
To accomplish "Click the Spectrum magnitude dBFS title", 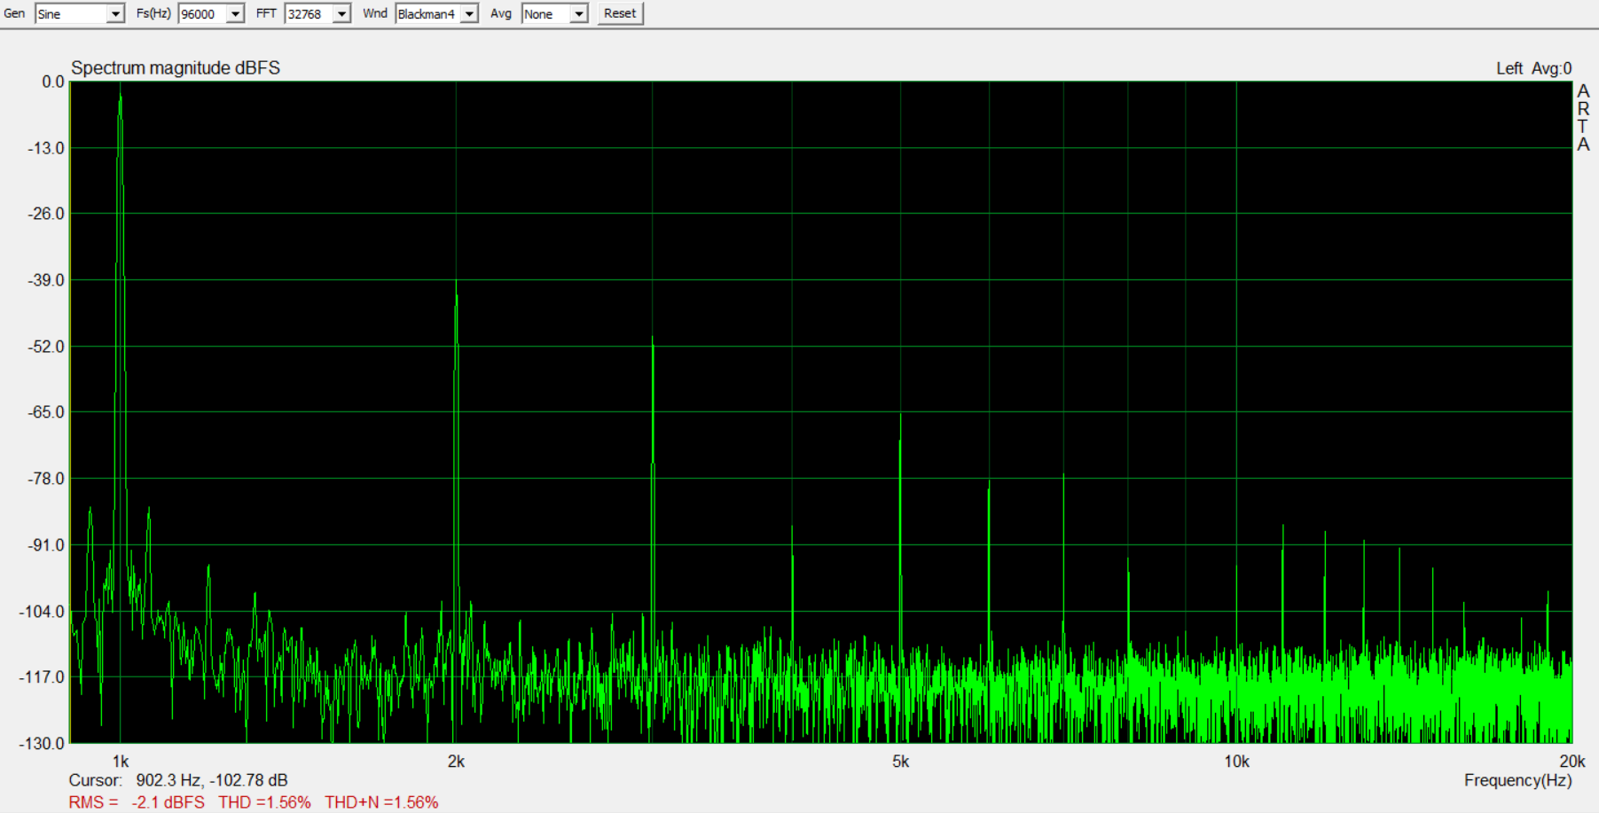I will tap(176, 68).
